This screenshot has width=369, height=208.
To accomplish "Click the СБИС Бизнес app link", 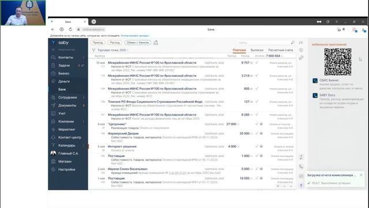I will pyautogui.click(x=329, y=80).
